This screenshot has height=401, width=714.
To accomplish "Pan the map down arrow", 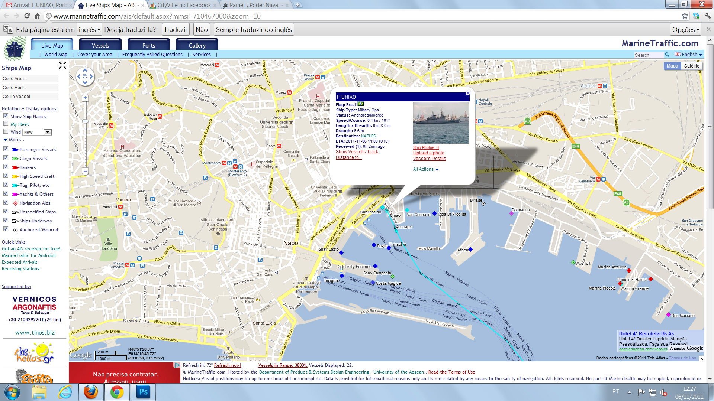I will click(85, 83).
